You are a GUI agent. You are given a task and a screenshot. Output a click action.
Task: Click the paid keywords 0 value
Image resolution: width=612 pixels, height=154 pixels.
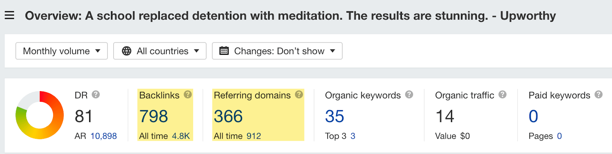click(x=533, y=116)
